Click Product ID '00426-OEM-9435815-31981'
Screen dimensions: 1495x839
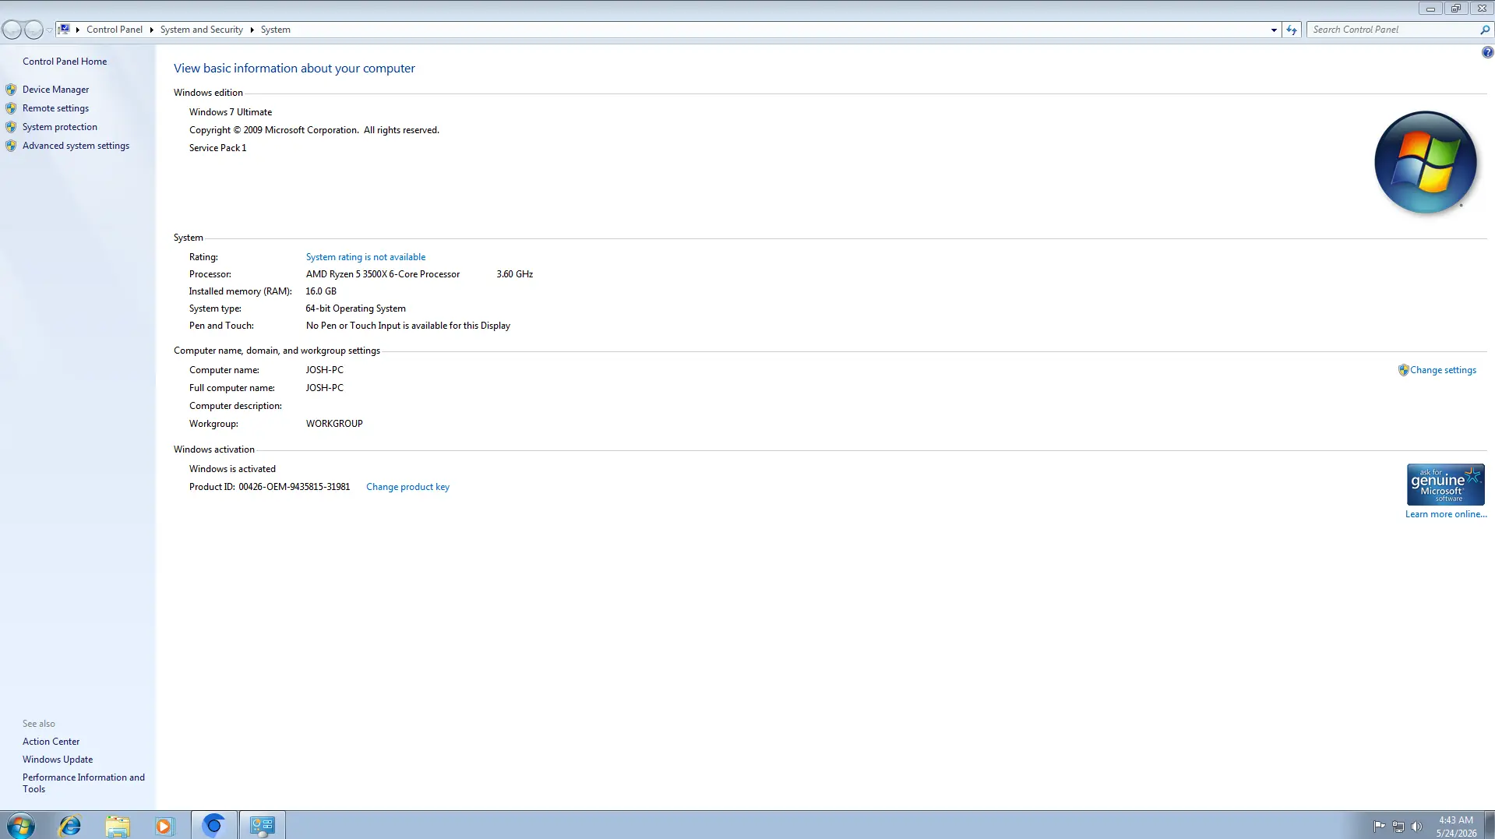pyautogui.click(x=294, y=487)
